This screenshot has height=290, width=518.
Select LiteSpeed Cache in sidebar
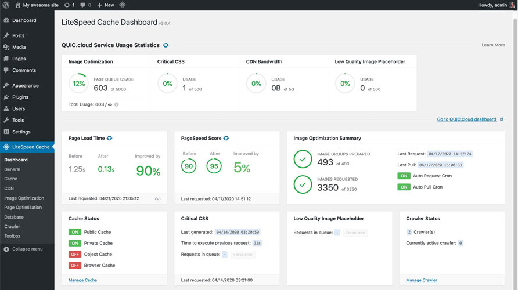click(x=27, y=147)
